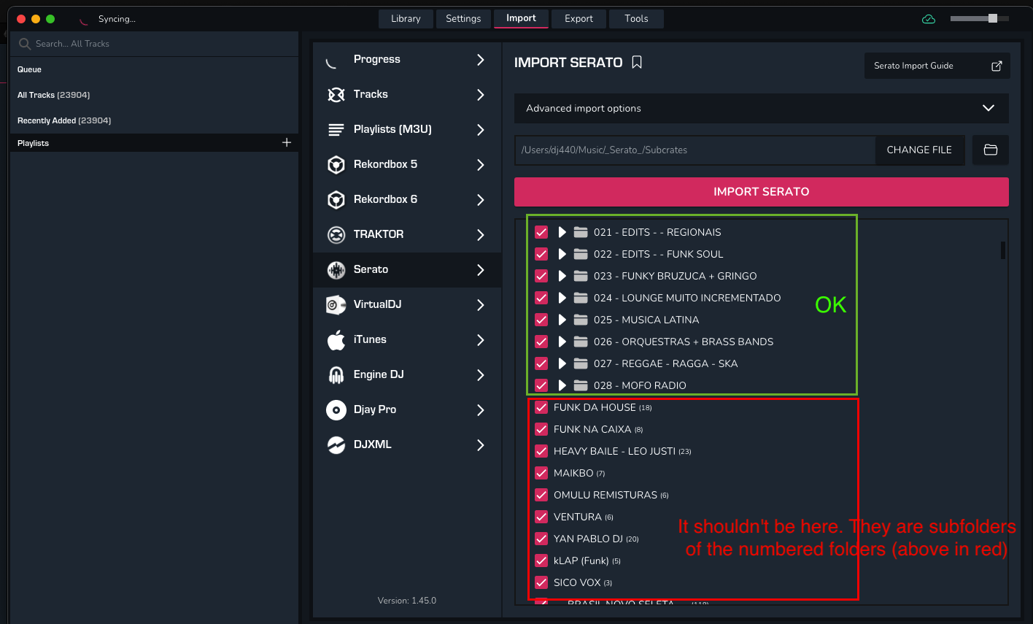Expand the 025 - MUSICA LATINA folder

point(562,320)
